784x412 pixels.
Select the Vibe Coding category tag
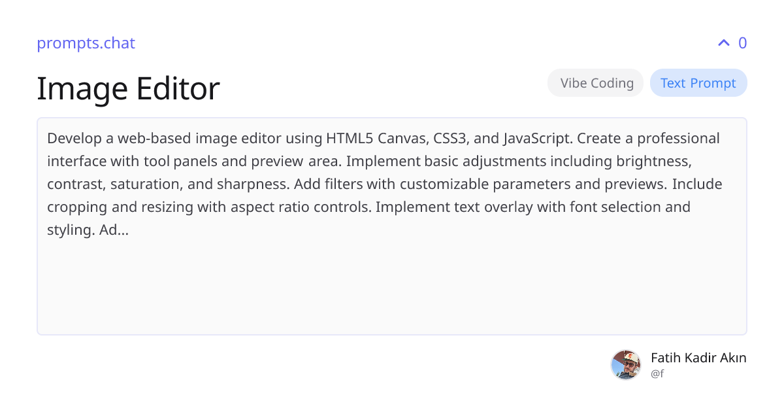tap(596, 83)
